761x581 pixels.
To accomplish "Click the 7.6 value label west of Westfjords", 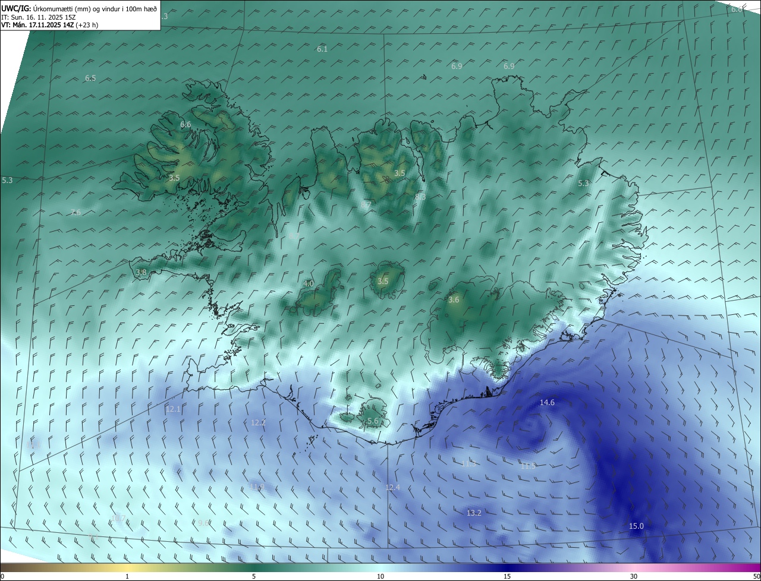I will tap(76, 213).
